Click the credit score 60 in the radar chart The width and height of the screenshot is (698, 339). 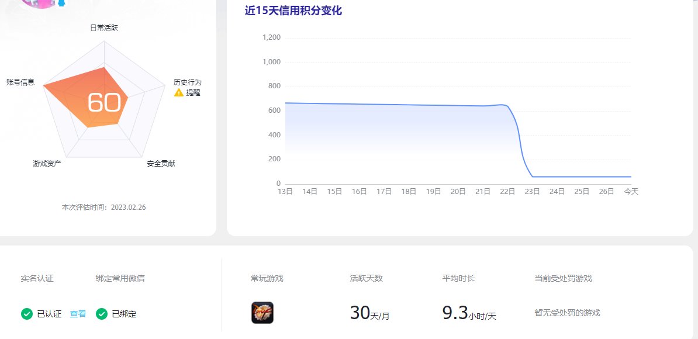(x=106, y=103)
